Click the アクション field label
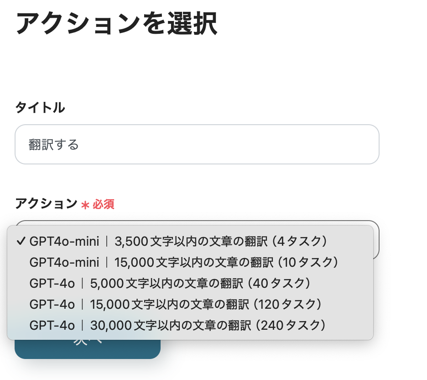 click(46, 204)
